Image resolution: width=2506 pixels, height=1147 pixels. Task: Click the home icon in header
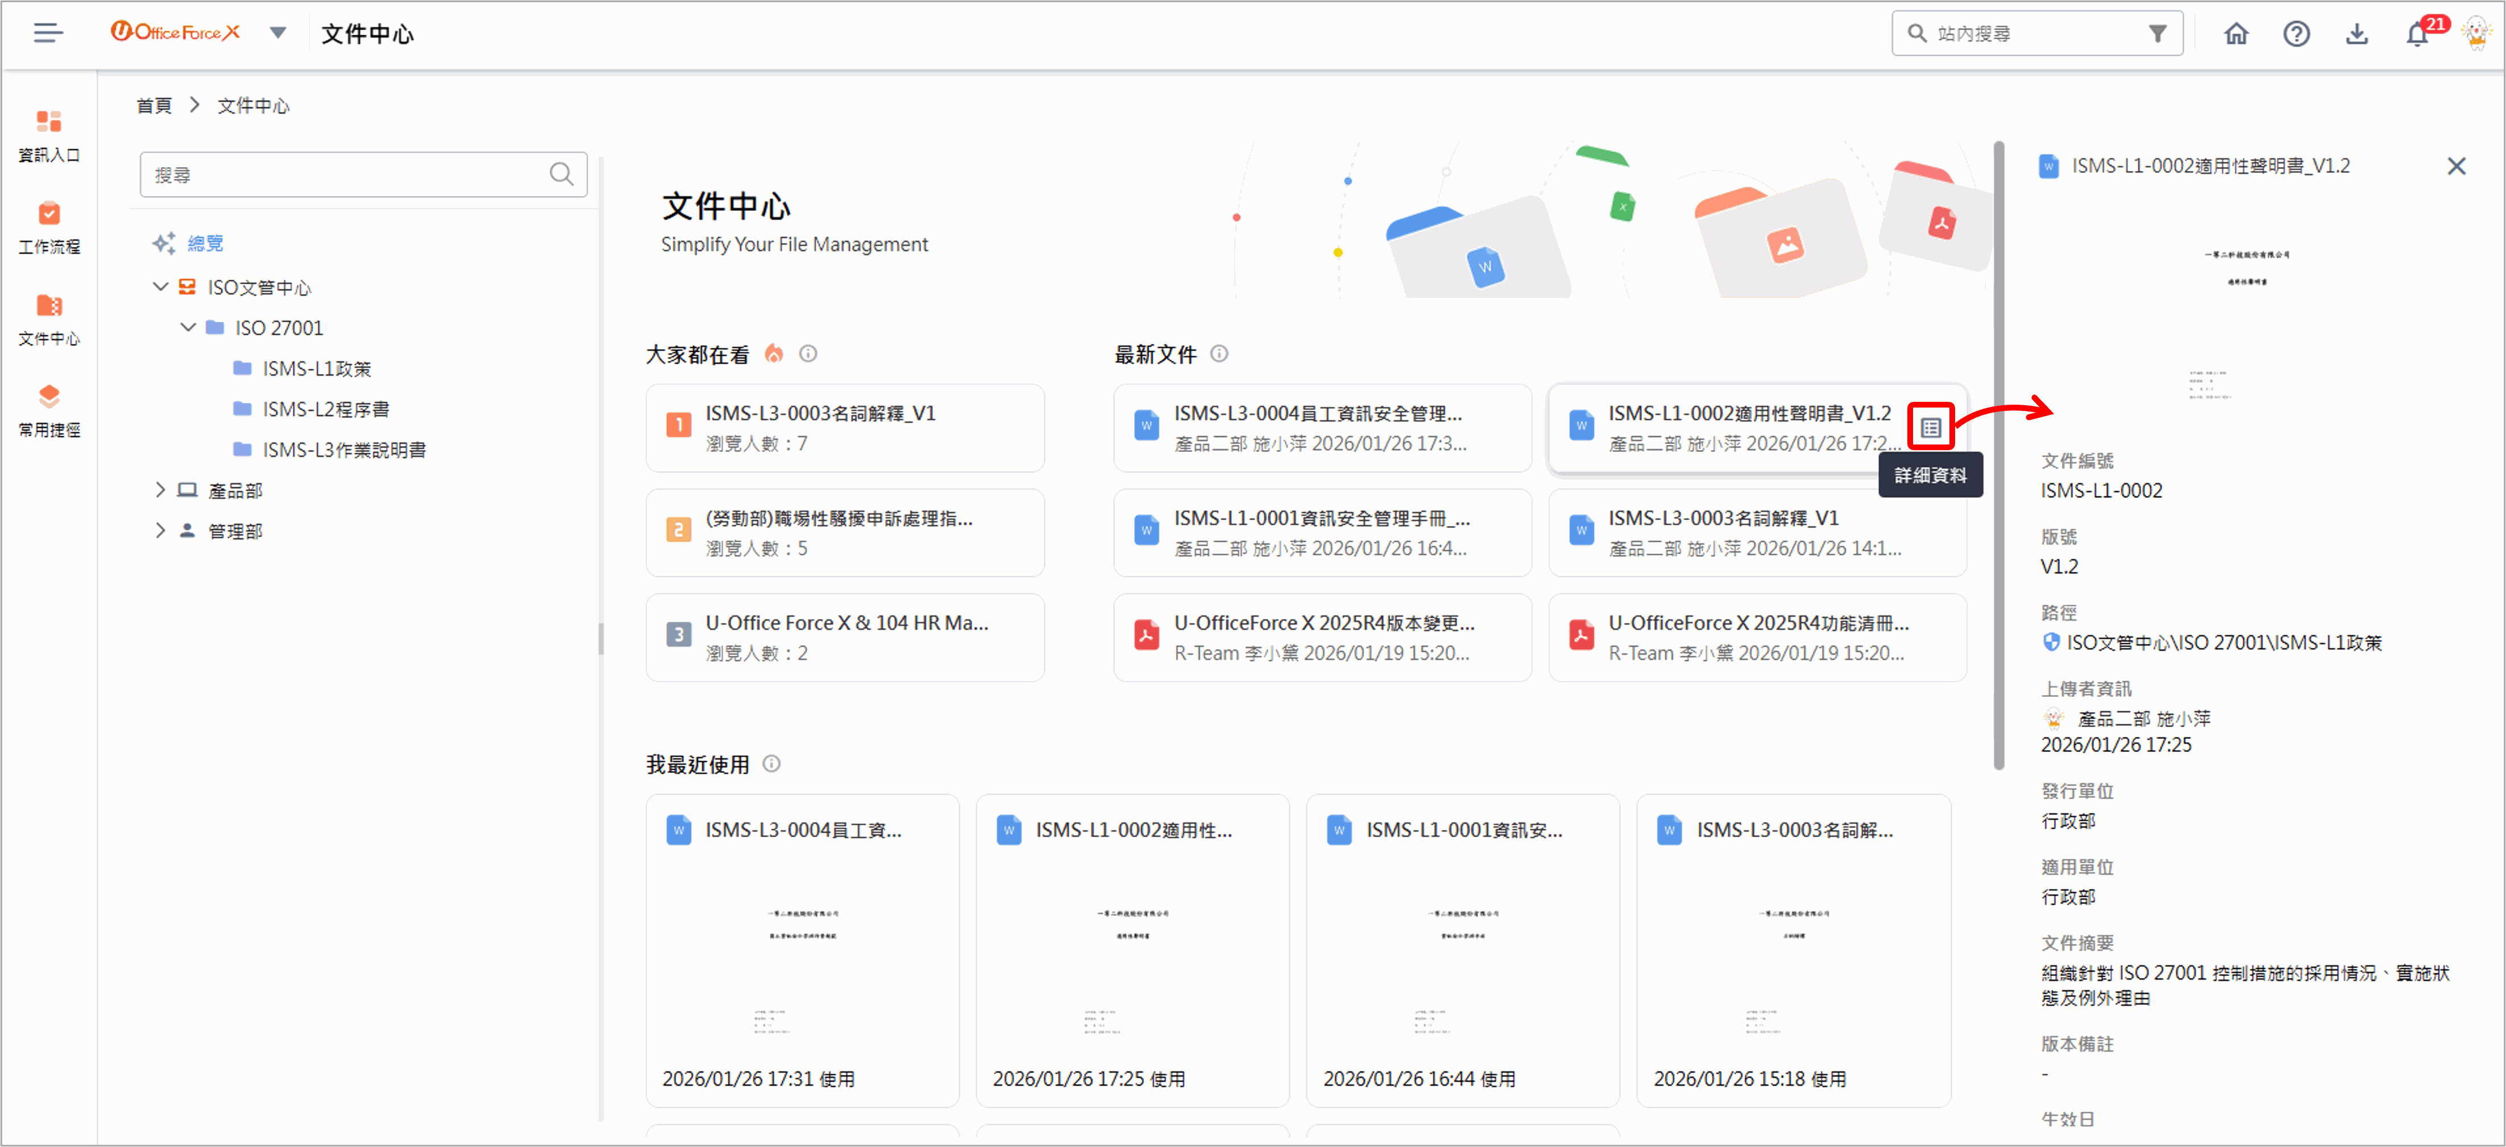(x=2235, y=34)
